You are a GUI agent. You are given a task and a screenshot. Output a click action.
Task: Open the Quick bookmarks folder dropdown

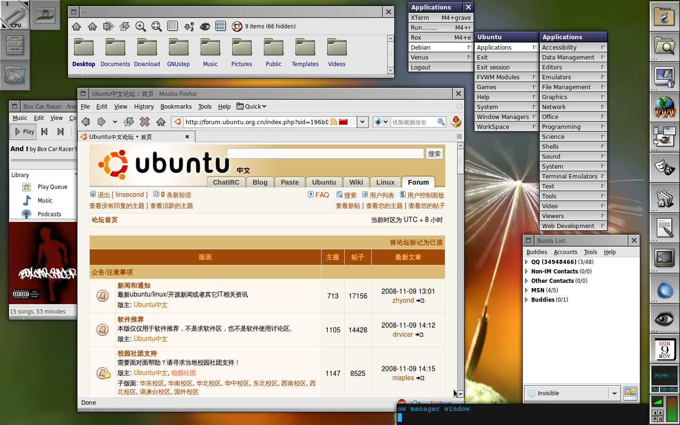tap(252, 106)
